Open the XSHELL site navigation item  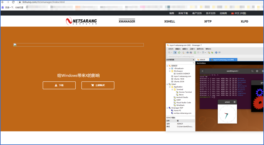pos(170,22)
